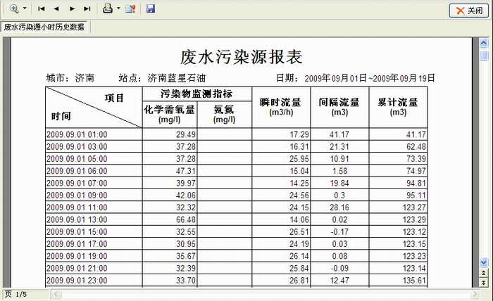493x301 pixels.
Task: Click the 城市: 济南 label
Action: (70, 78)
